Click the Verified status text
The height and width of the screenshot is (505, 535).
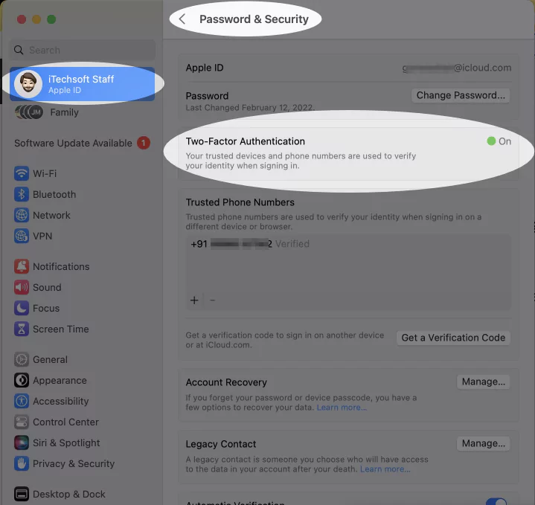(x=292, y=244)
